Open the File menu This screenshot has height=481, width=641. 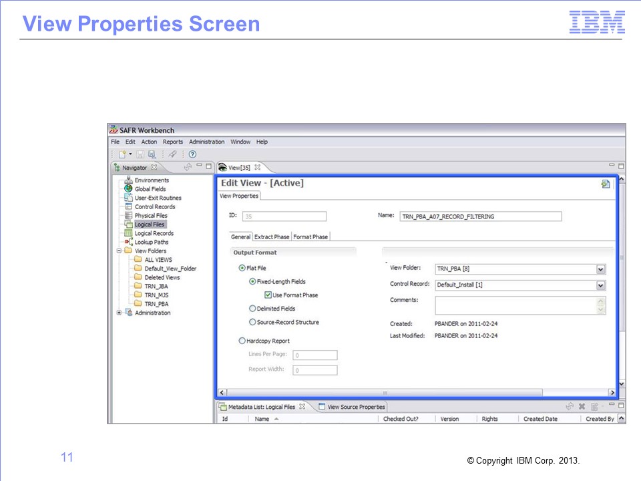(116, 142)
